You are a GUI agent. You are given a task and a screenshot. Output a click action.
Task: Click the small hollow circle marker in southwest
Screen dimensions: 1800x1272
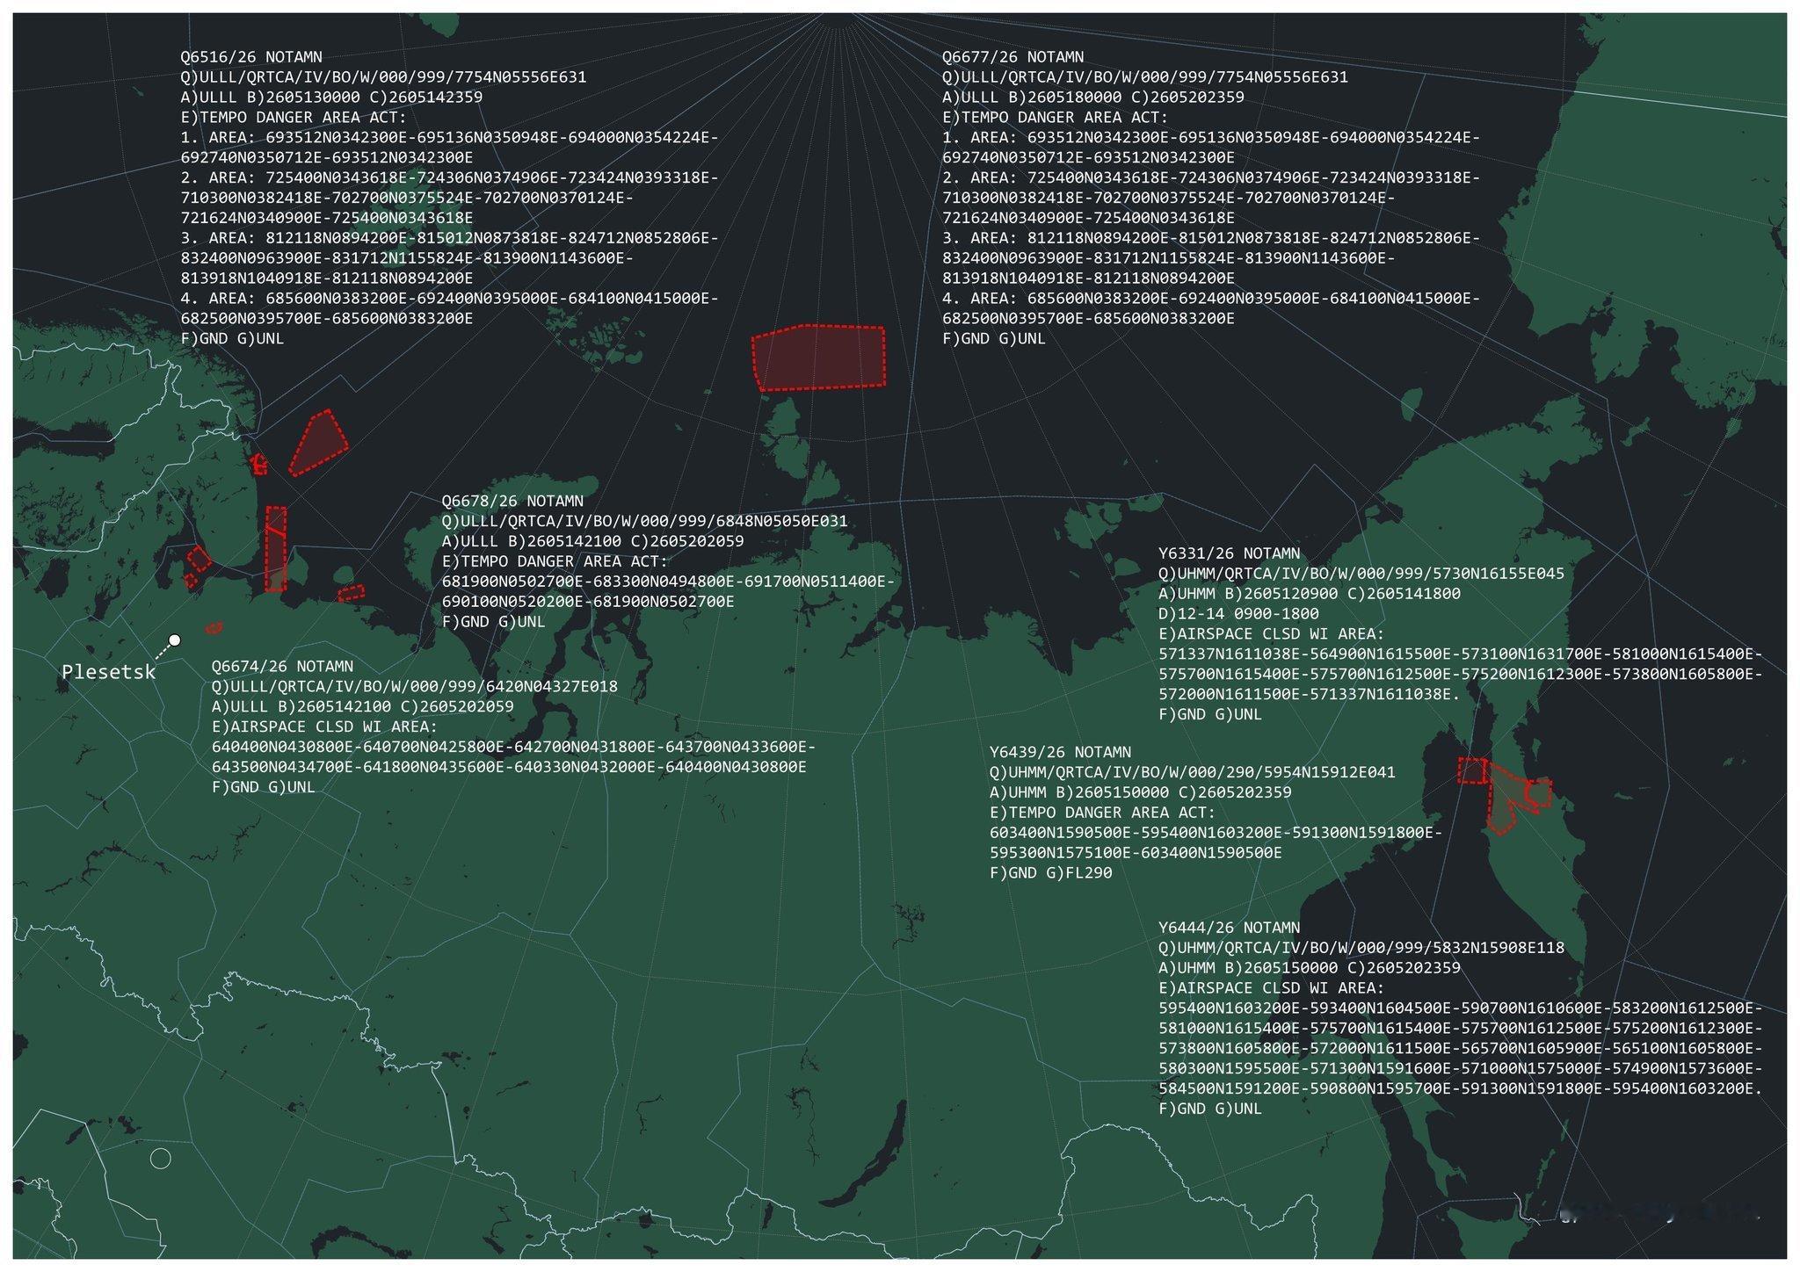[160, 1159]
